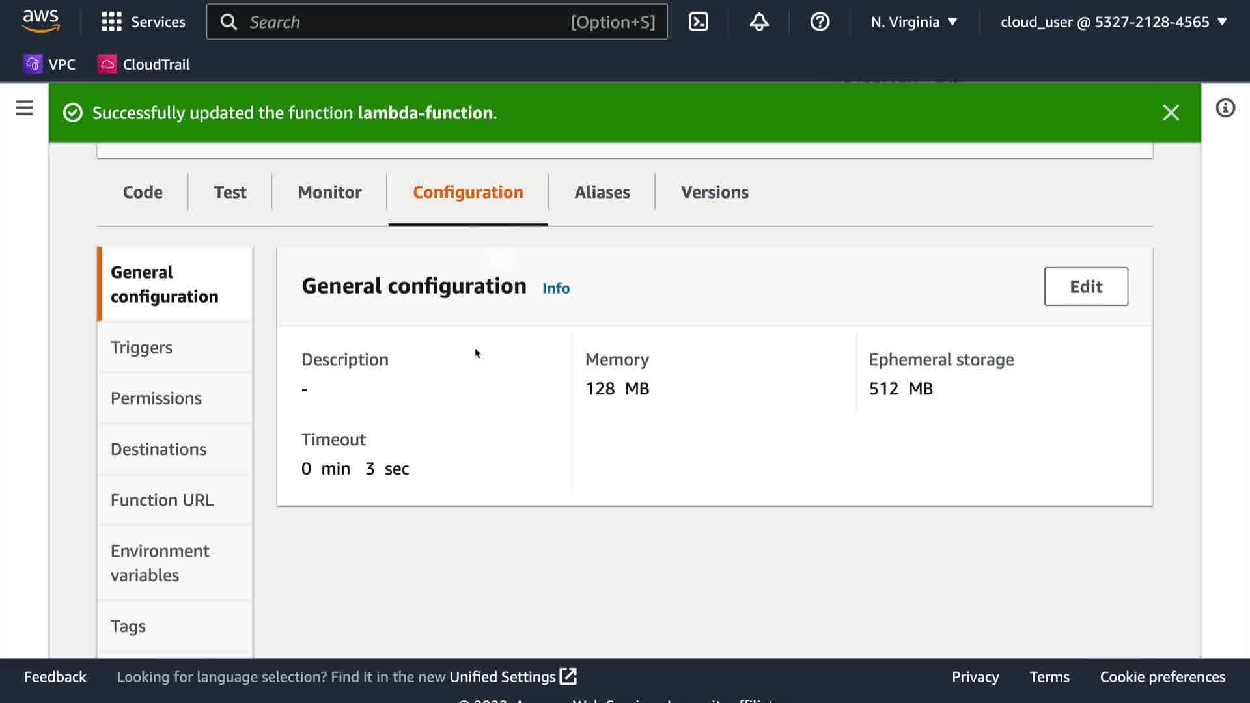Switch to the Monitor tab
This screenshot has width=1250, height=703.
point(329,192)
